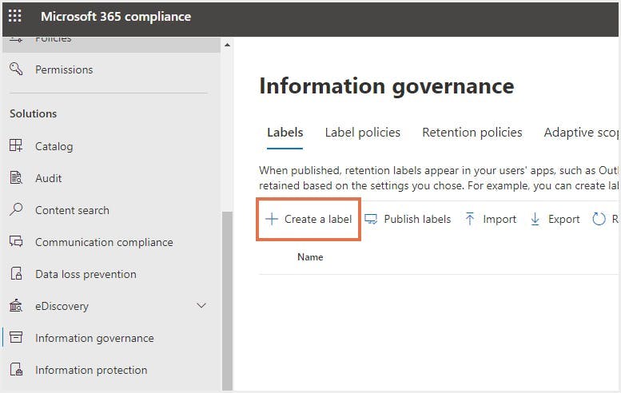Click the sidebar scroll up arrow
This screenshot has width=621, height=393.
tap(227, 45)
